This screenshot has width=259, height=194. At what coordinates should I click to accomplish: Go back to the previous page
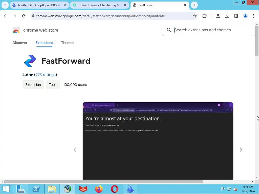6,16
